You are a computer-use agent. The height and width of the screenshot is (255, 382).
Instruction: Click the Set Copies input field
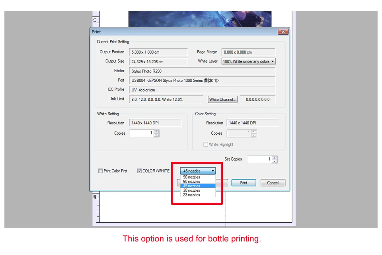point(259,159)
